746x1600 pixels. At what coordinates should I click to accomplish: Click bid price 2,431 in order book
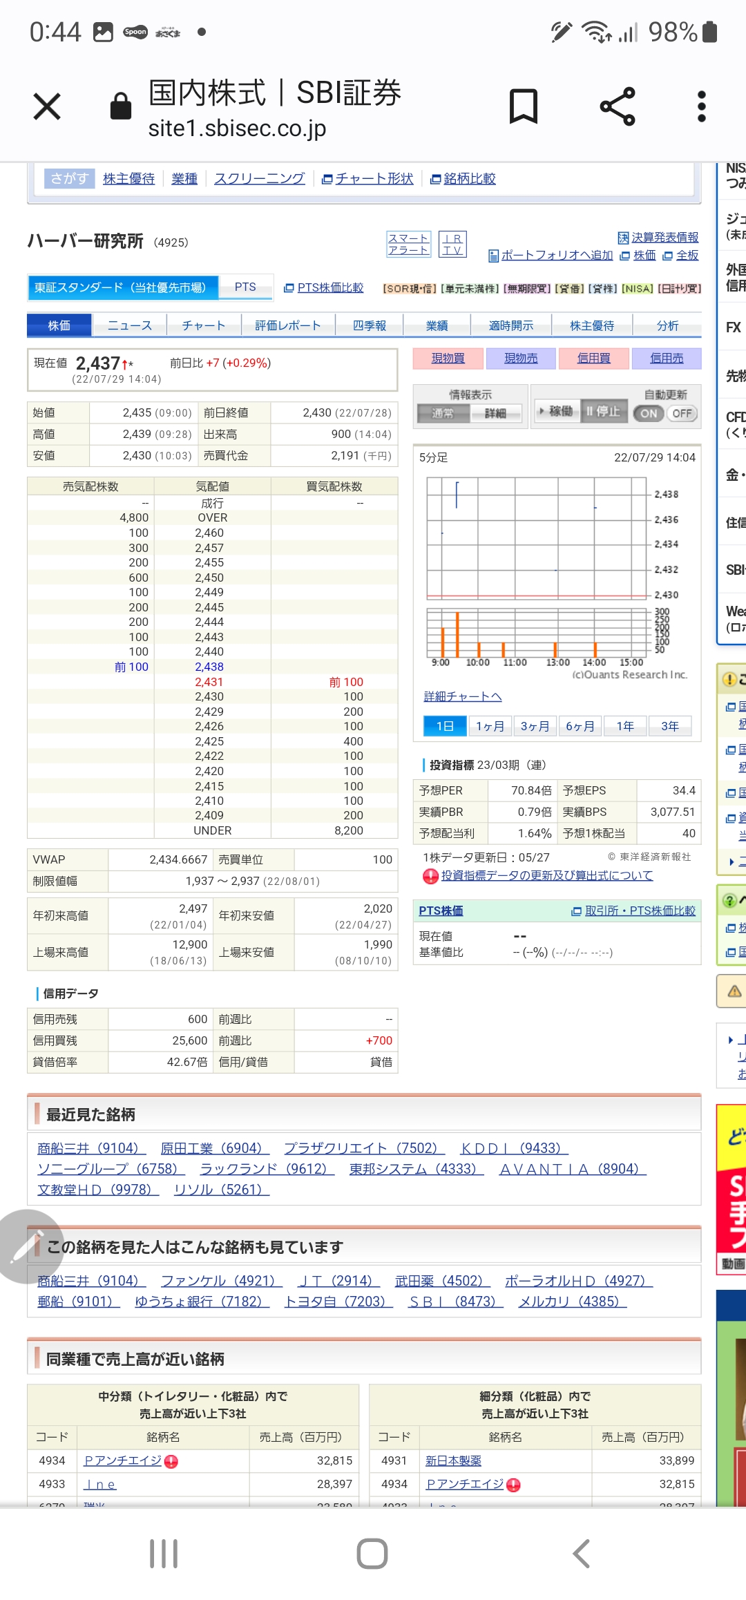click(x=209, y=682)
